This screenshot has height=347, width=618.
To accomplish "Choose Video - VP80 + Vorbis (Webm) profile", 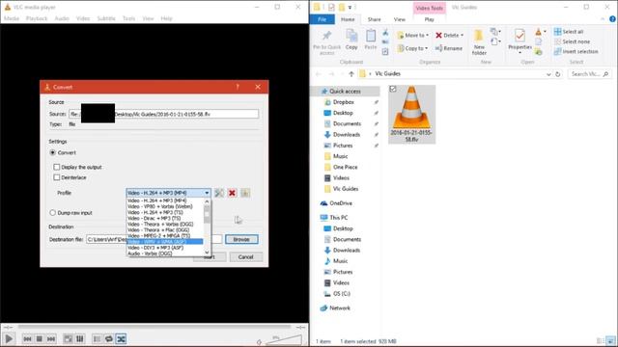I will click(160, 206).
